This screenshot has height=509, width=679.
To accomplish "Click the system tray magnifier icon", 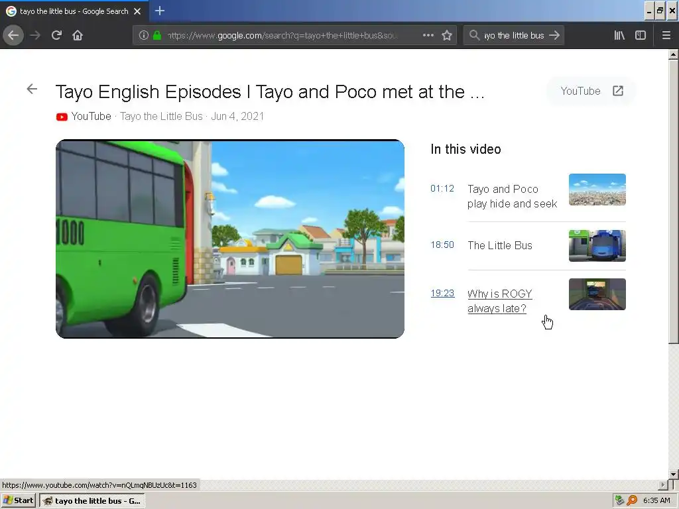I will (x=632, y=500).
